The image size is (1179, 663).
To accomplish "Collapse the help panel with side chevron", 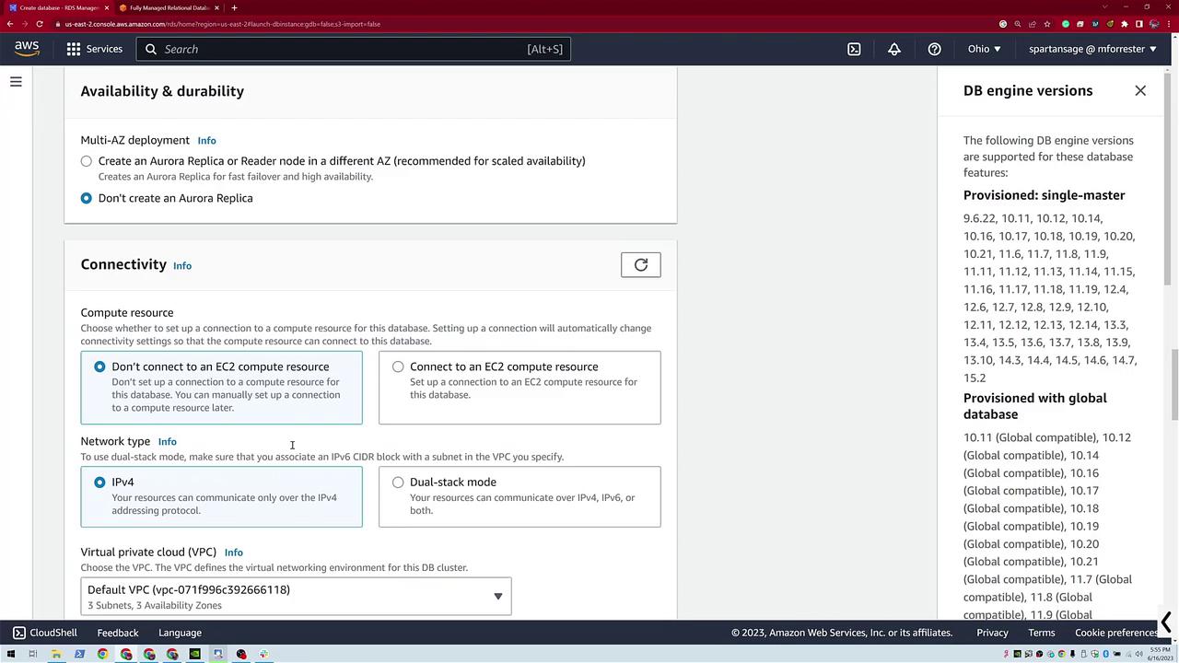I will 1166,622.
